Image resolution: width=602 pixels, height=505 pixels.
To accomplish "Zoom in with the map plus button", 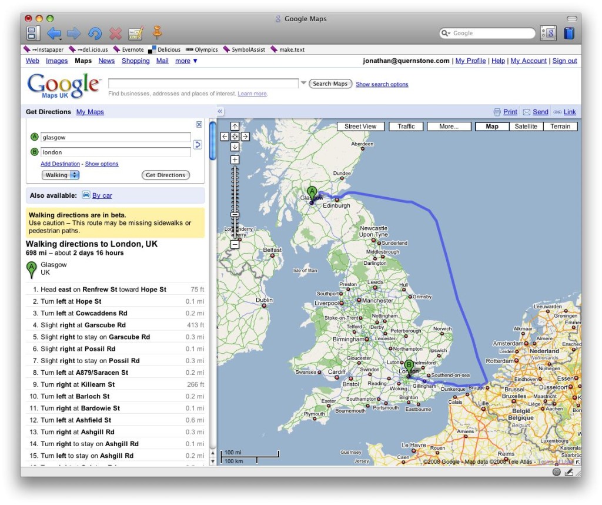I will (x=235, y=160).
